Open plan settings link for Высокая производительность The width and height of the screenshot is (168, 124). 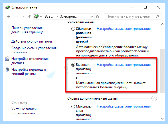pyautogui.click(x=124, y=65)
